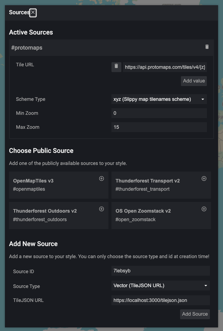223x331 pixels.
Task: Add Thunderforest Transport v2 via plus icon
Action: point(204,178)
